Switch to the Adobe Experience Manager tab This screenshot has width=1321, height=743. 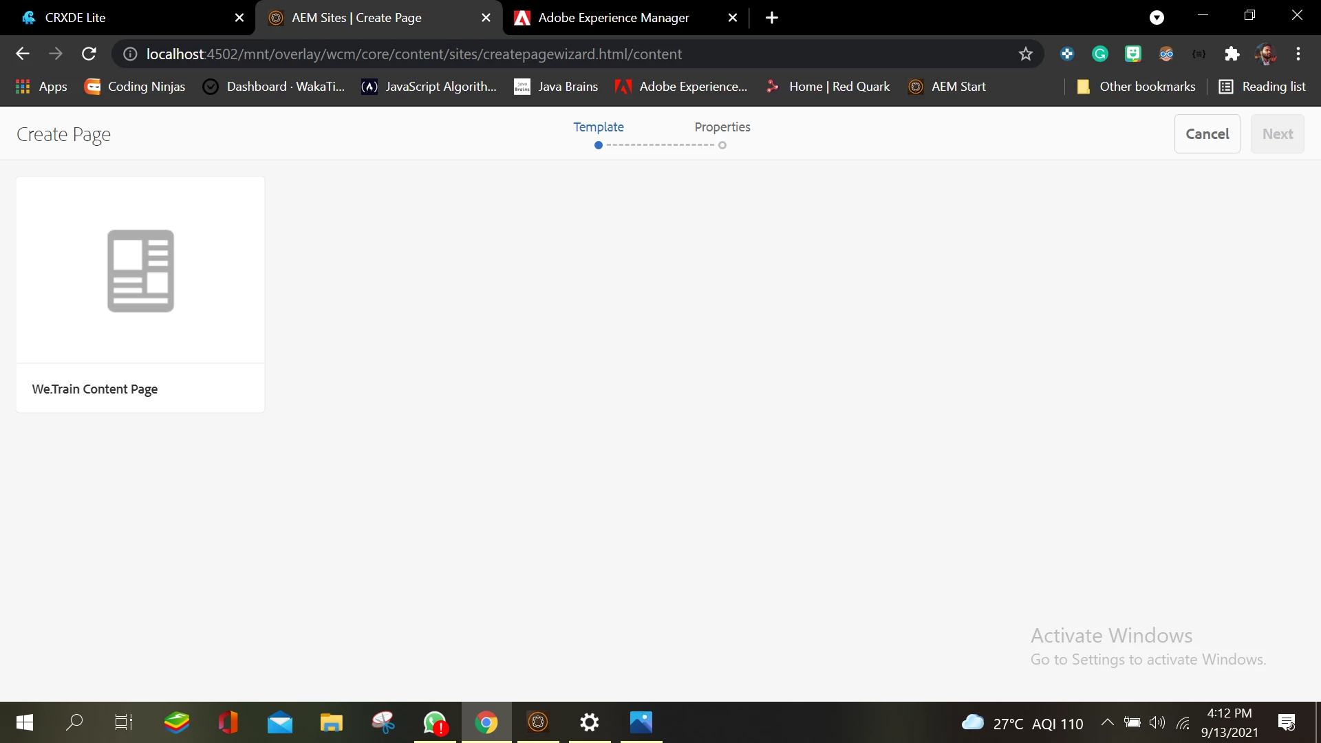pos(613,18)
